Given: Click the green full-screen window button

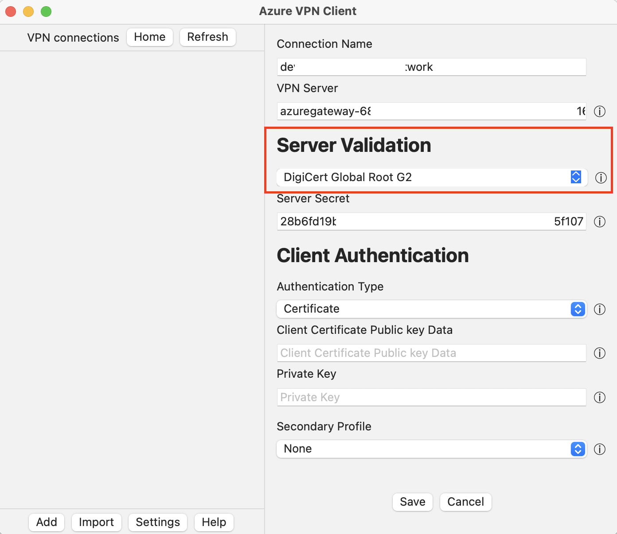Looking at the screenshot, I should (x=46, y=12).
